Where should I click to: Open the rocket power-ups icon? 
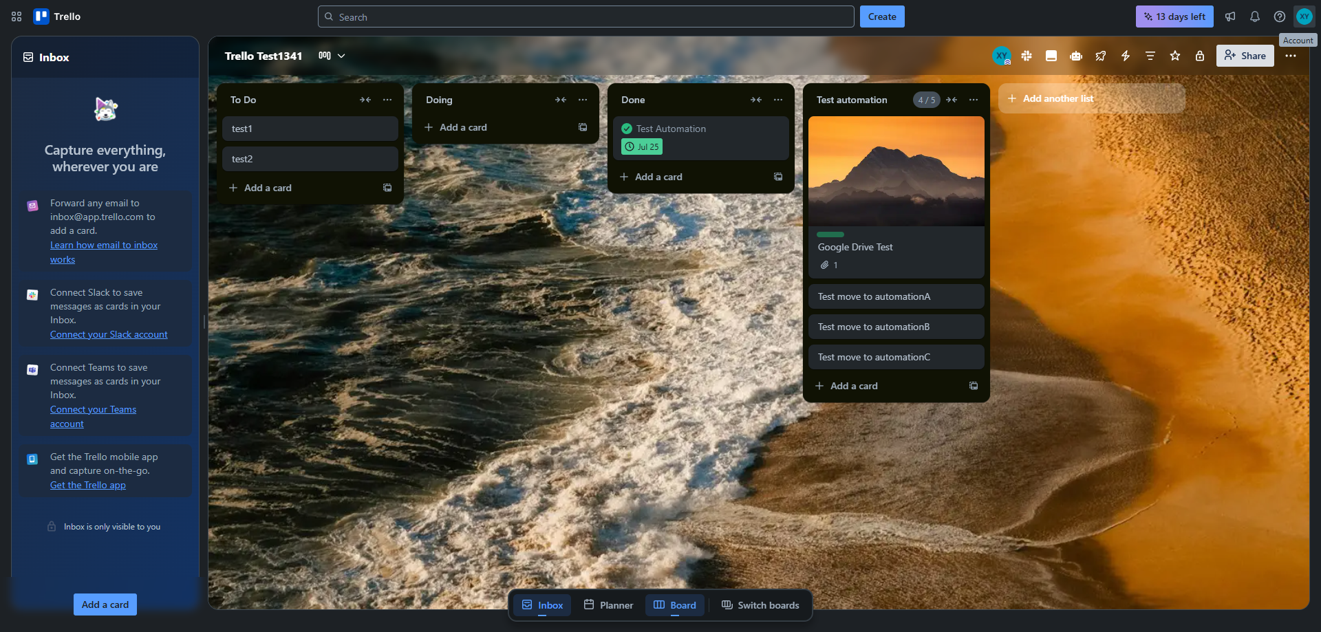click(1101, 56)
